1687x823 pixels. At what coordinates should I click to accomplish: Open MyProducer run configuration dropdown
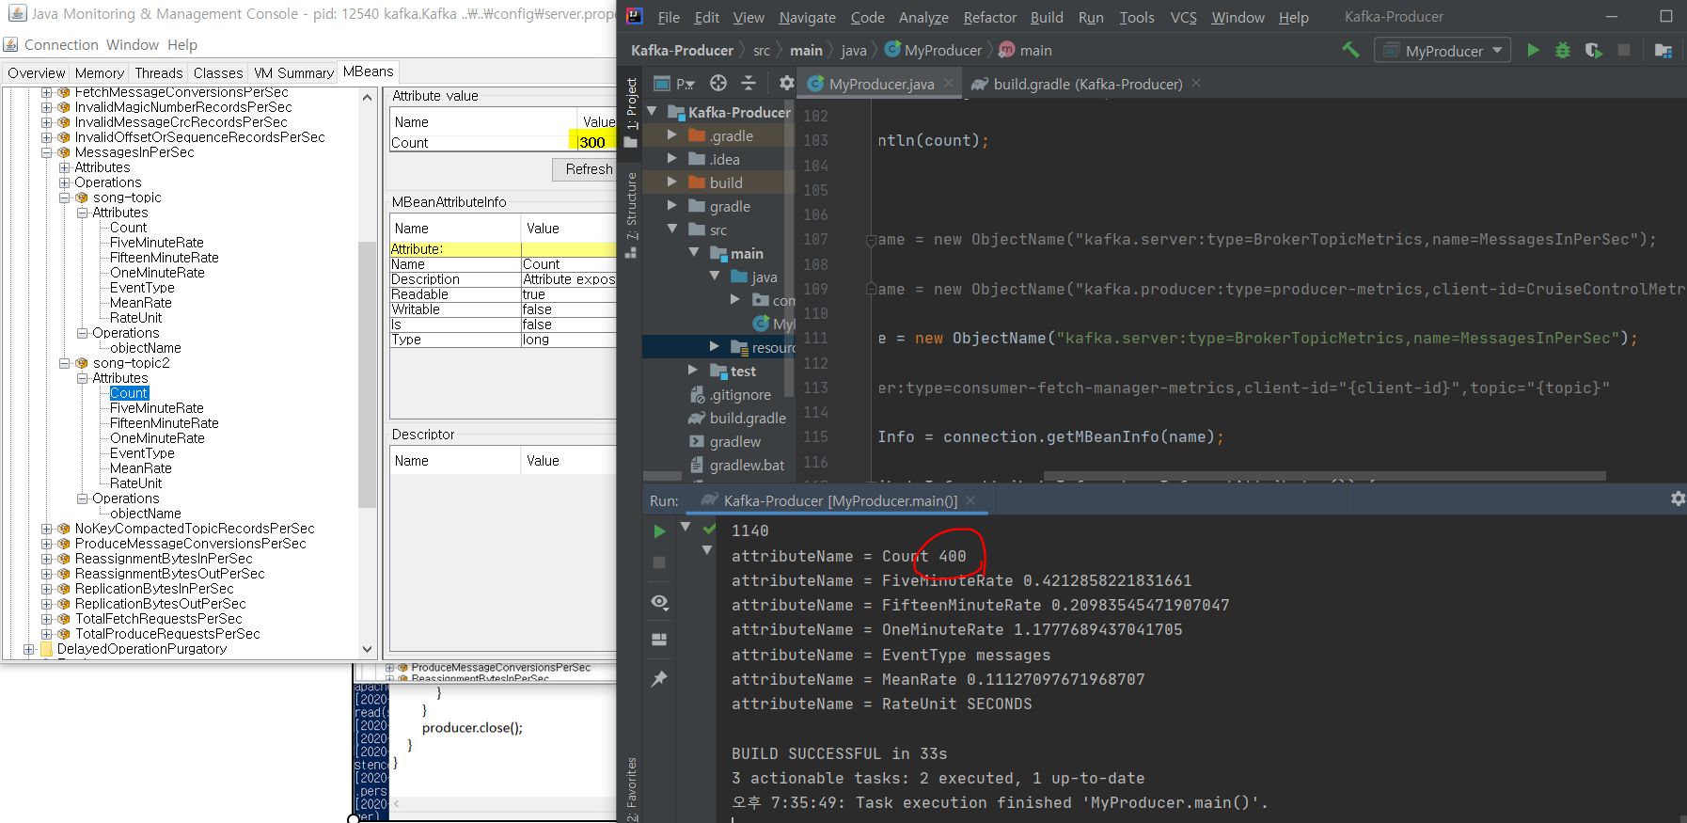[x=1443, y=50]
